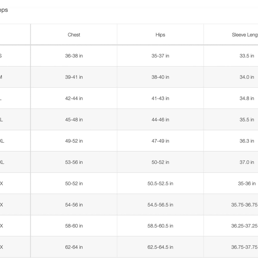Viewport: 258px width, 258px height.
Task: Click the 44-46 in hips value
Action: pos(160,120)
